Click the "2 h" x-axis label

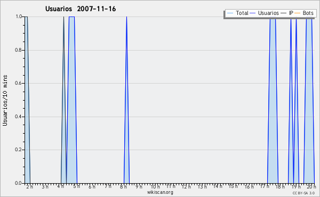(29, 186)
